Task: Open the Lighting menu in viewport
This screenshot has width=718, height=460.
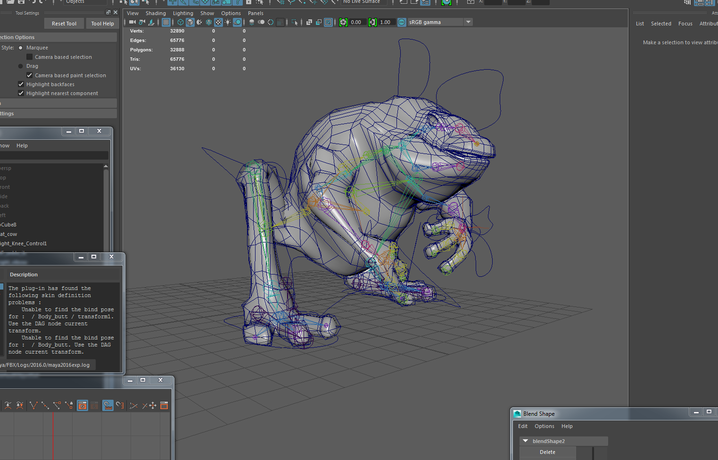Action: click(183, 13)
